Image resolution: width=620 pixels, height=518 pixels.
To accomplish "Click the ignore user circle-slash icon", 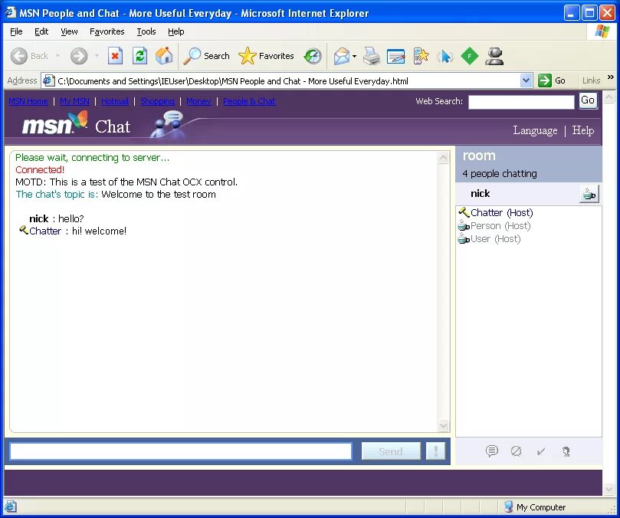I will click(516, 451).
